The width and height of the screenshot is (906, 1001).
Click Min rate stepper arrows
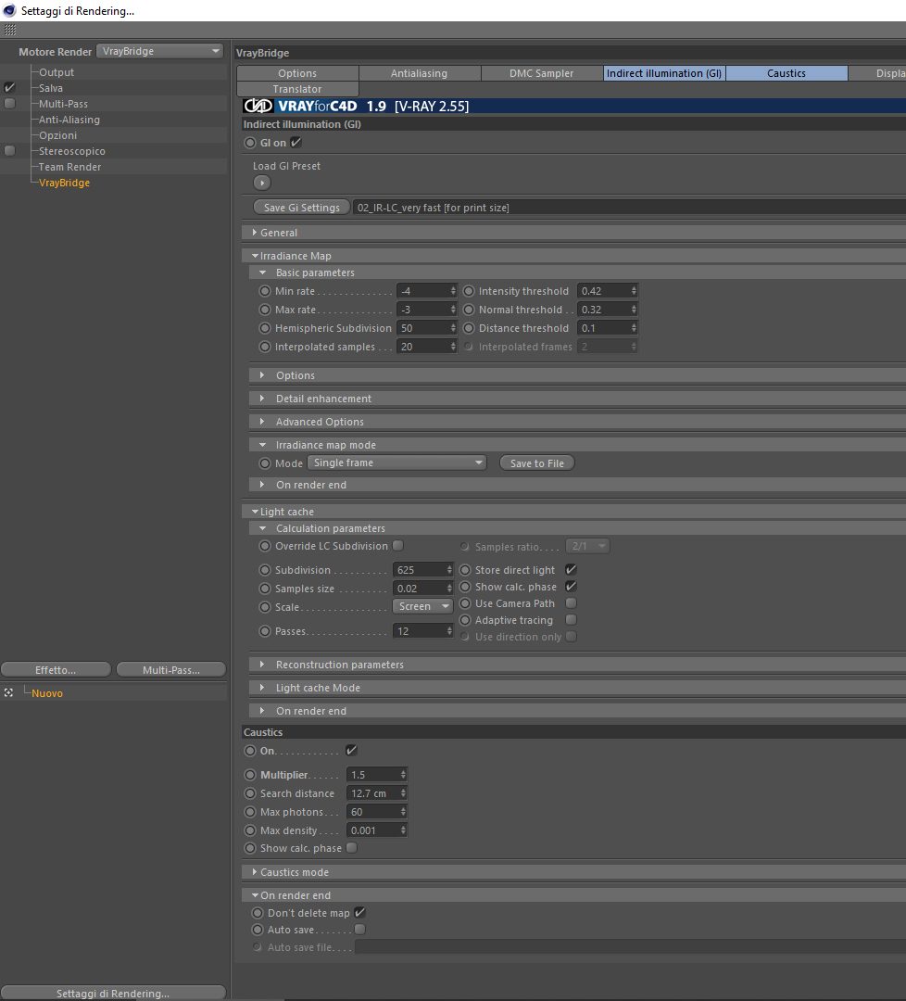453,291
